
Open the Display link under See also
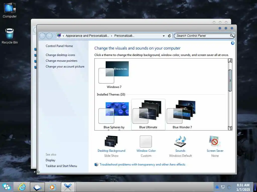pos(50,160)
